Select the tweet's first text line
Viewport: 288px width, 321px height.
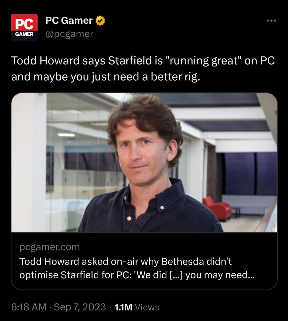pyautogui.click(x=143, y=61)
